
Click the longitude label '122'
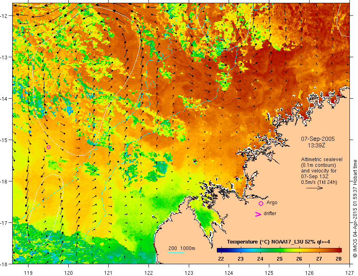tap(148, 273)
